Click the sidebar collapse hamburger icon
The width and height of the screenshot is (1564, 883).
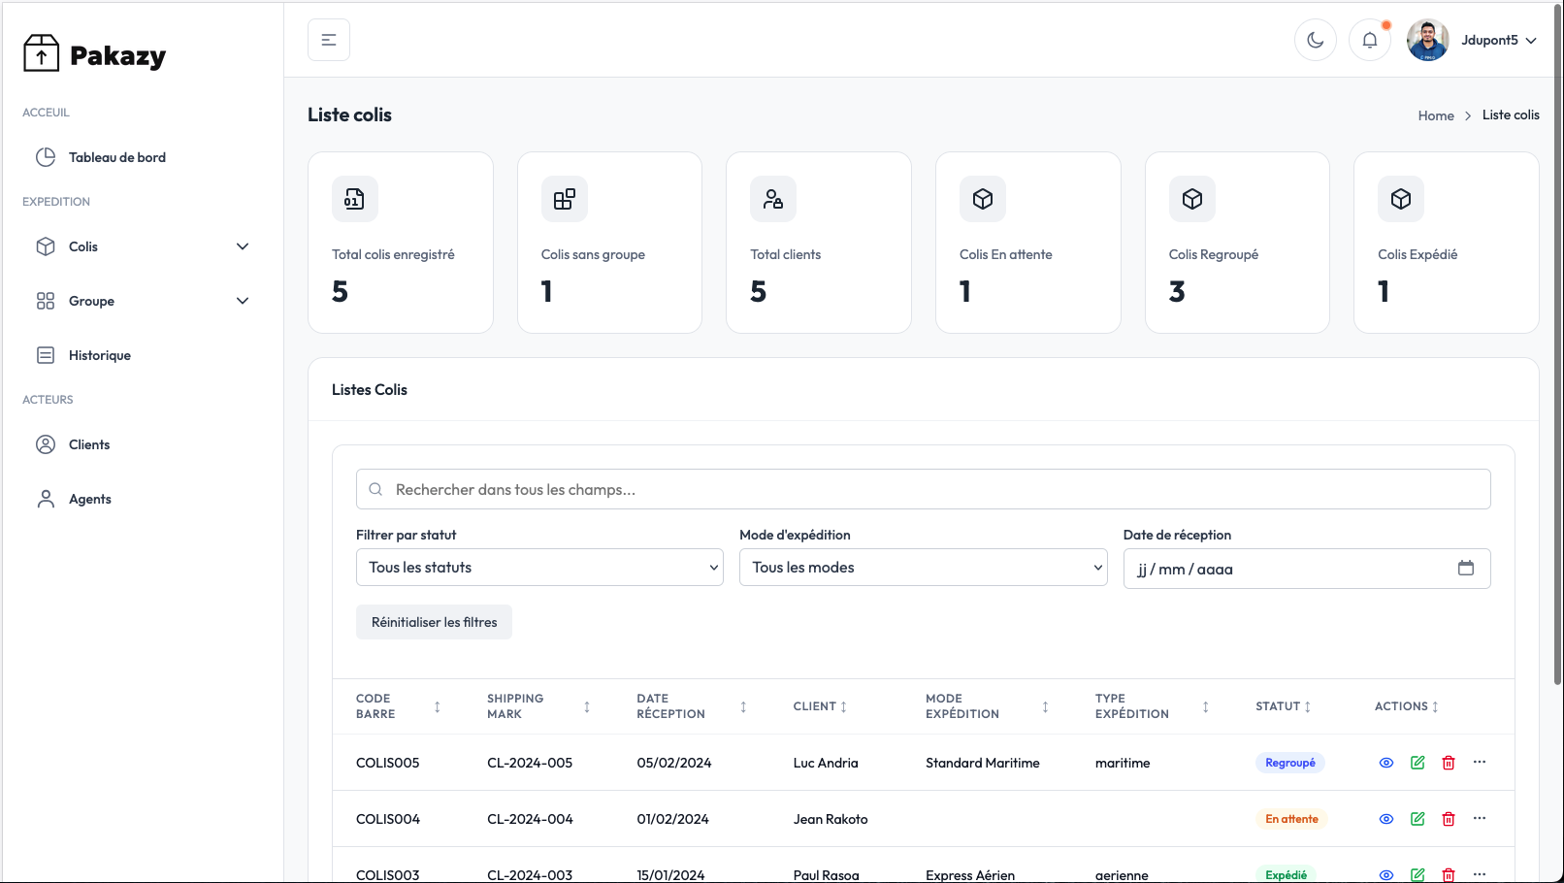coord(329,40)
